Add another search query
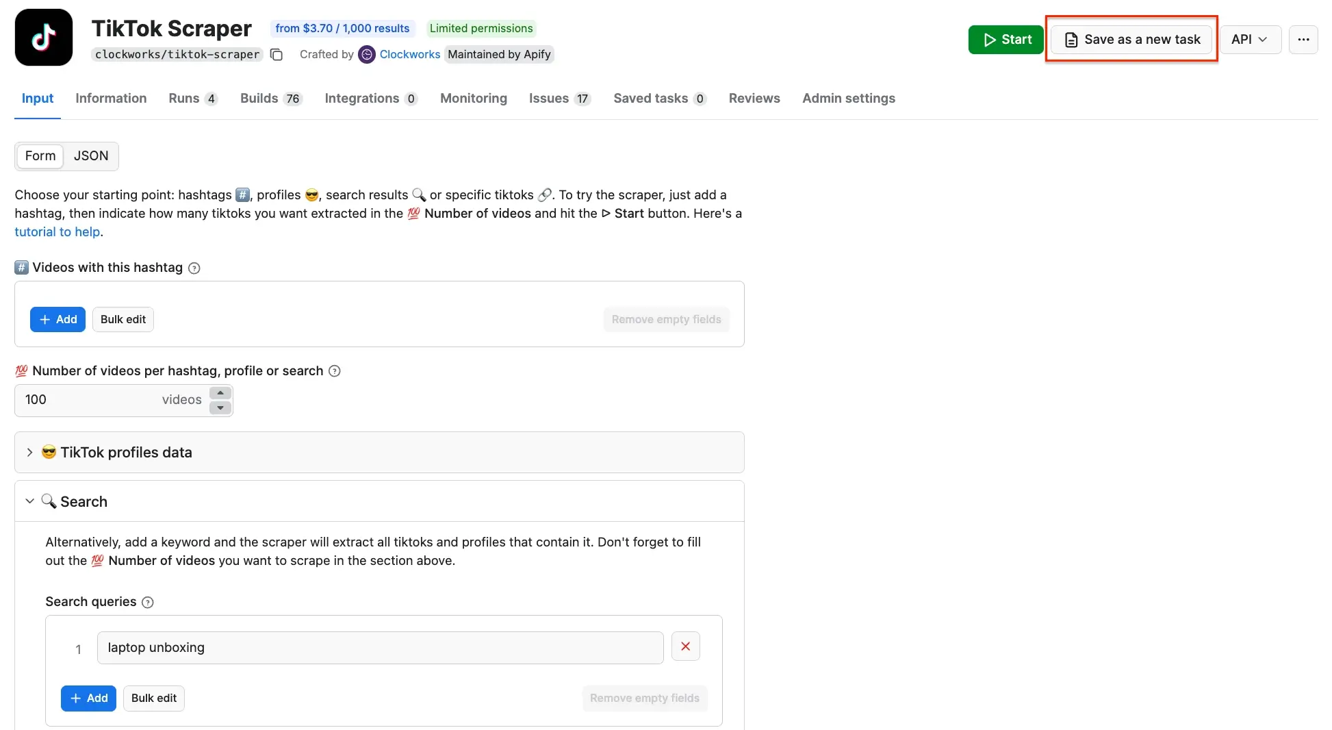This screenshot has width=1332, height=730. 88,698
